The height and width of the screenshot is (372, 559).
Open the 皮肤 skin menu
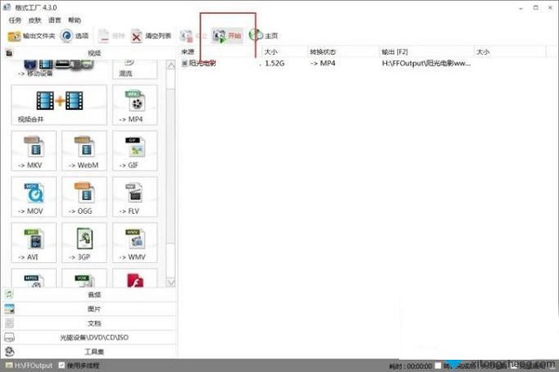tap(35, 20)
